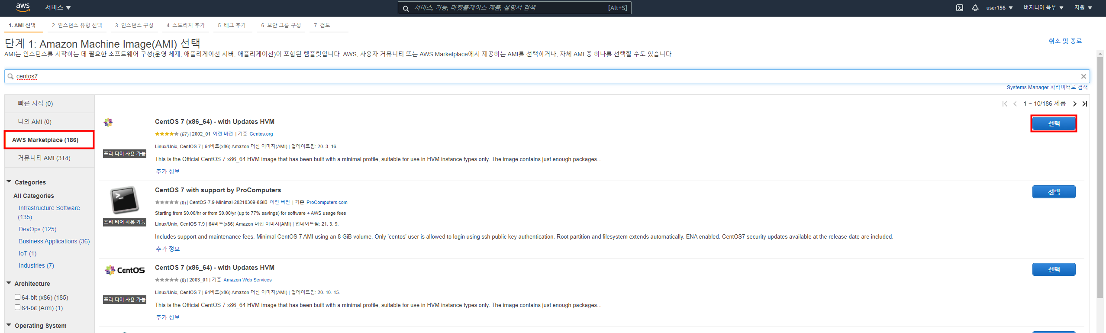Open 추가 정보 under ProComputers listing

pos(168,249)
